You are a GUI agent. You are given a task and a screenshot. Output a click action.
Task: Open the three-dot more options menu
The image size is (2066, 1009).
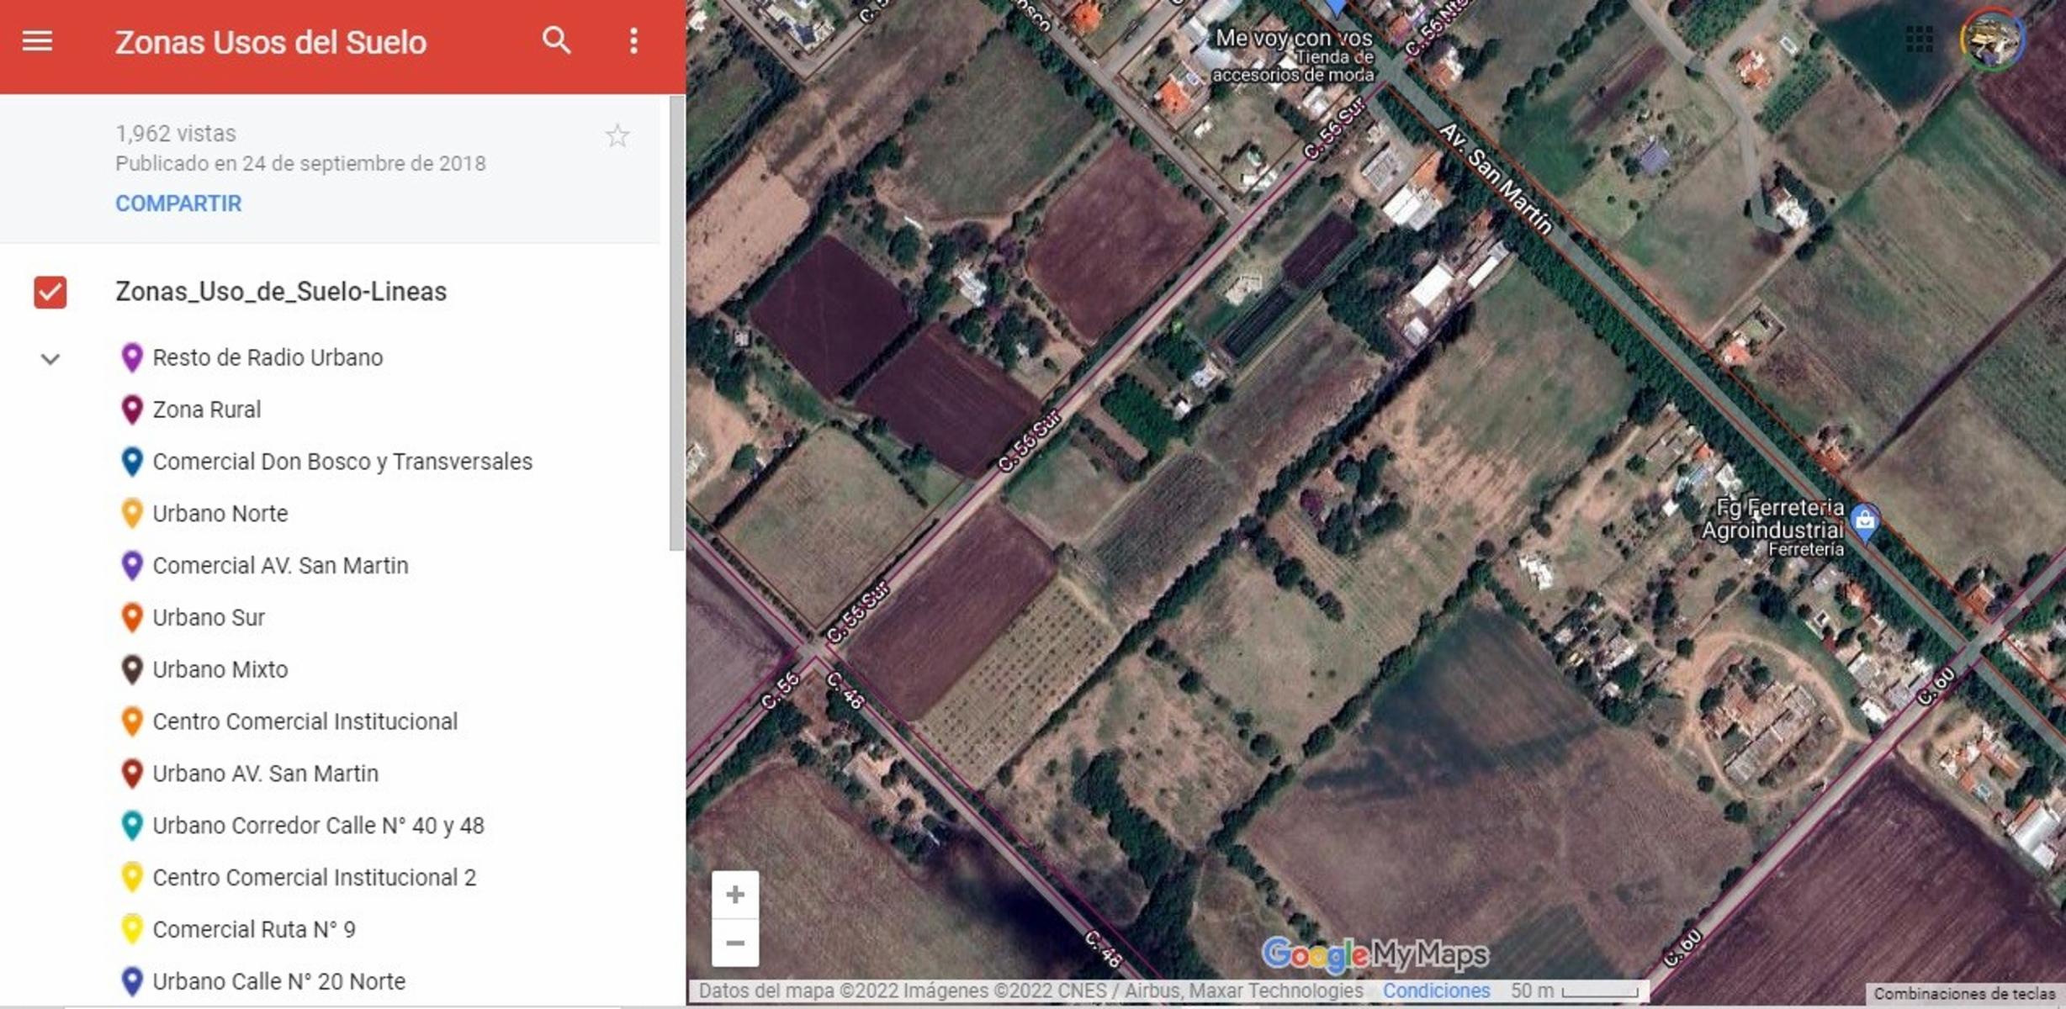click(633, 40)
